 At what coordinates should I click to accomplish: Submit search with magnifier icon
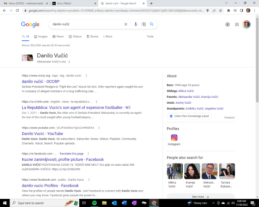[x=152, y=24]
